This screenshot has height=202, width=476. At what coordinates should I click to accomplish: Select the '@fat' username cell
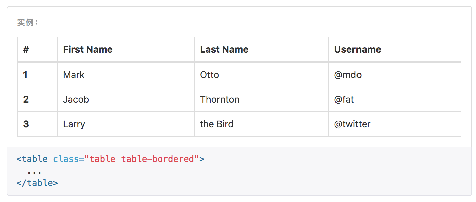point(395,99)
